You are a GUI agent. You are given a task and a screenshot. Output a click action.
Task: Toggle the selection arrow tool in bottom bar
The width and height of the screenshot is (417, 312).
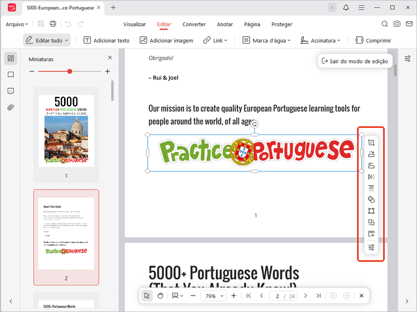click(x=147, y=295)
